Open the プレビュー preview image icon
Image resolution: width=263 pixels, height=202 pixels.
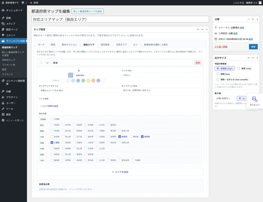coord(255,99)
